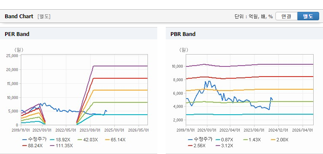Click 20,000 on PER chart y-axis
This screenshot has width=323, height=154.
[x=13, y=69]
